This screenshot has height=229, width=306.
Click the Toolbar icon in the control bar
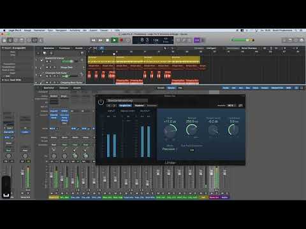click(x=22, y=40)
